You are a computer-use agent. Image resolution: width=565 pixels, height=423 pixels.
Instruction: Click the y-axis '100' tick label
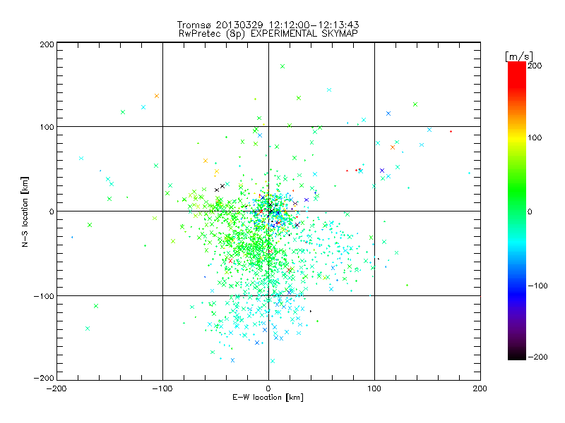pyautogui.click(x=47, y=127)
